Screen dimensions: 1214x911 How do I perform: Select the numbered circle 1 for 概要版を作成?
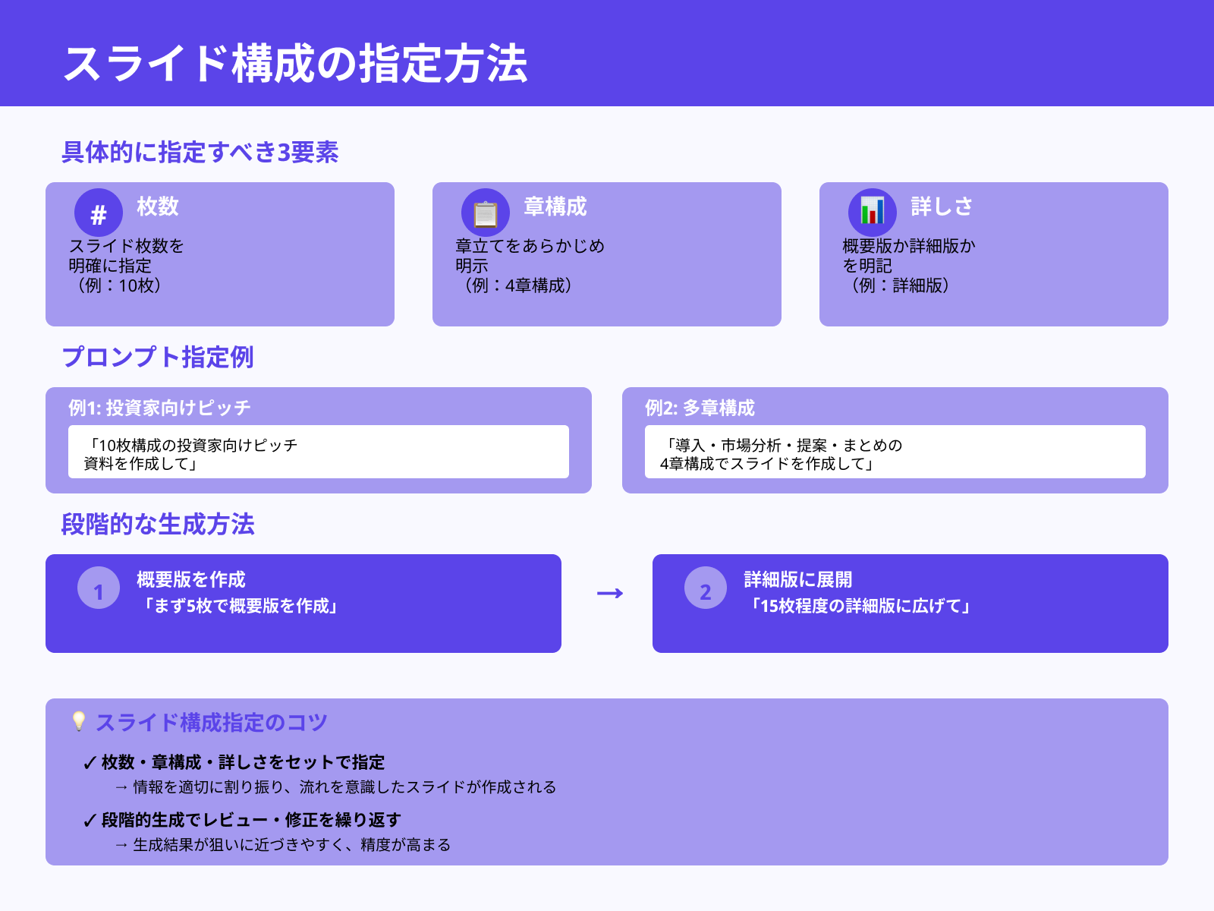(98, 588)
